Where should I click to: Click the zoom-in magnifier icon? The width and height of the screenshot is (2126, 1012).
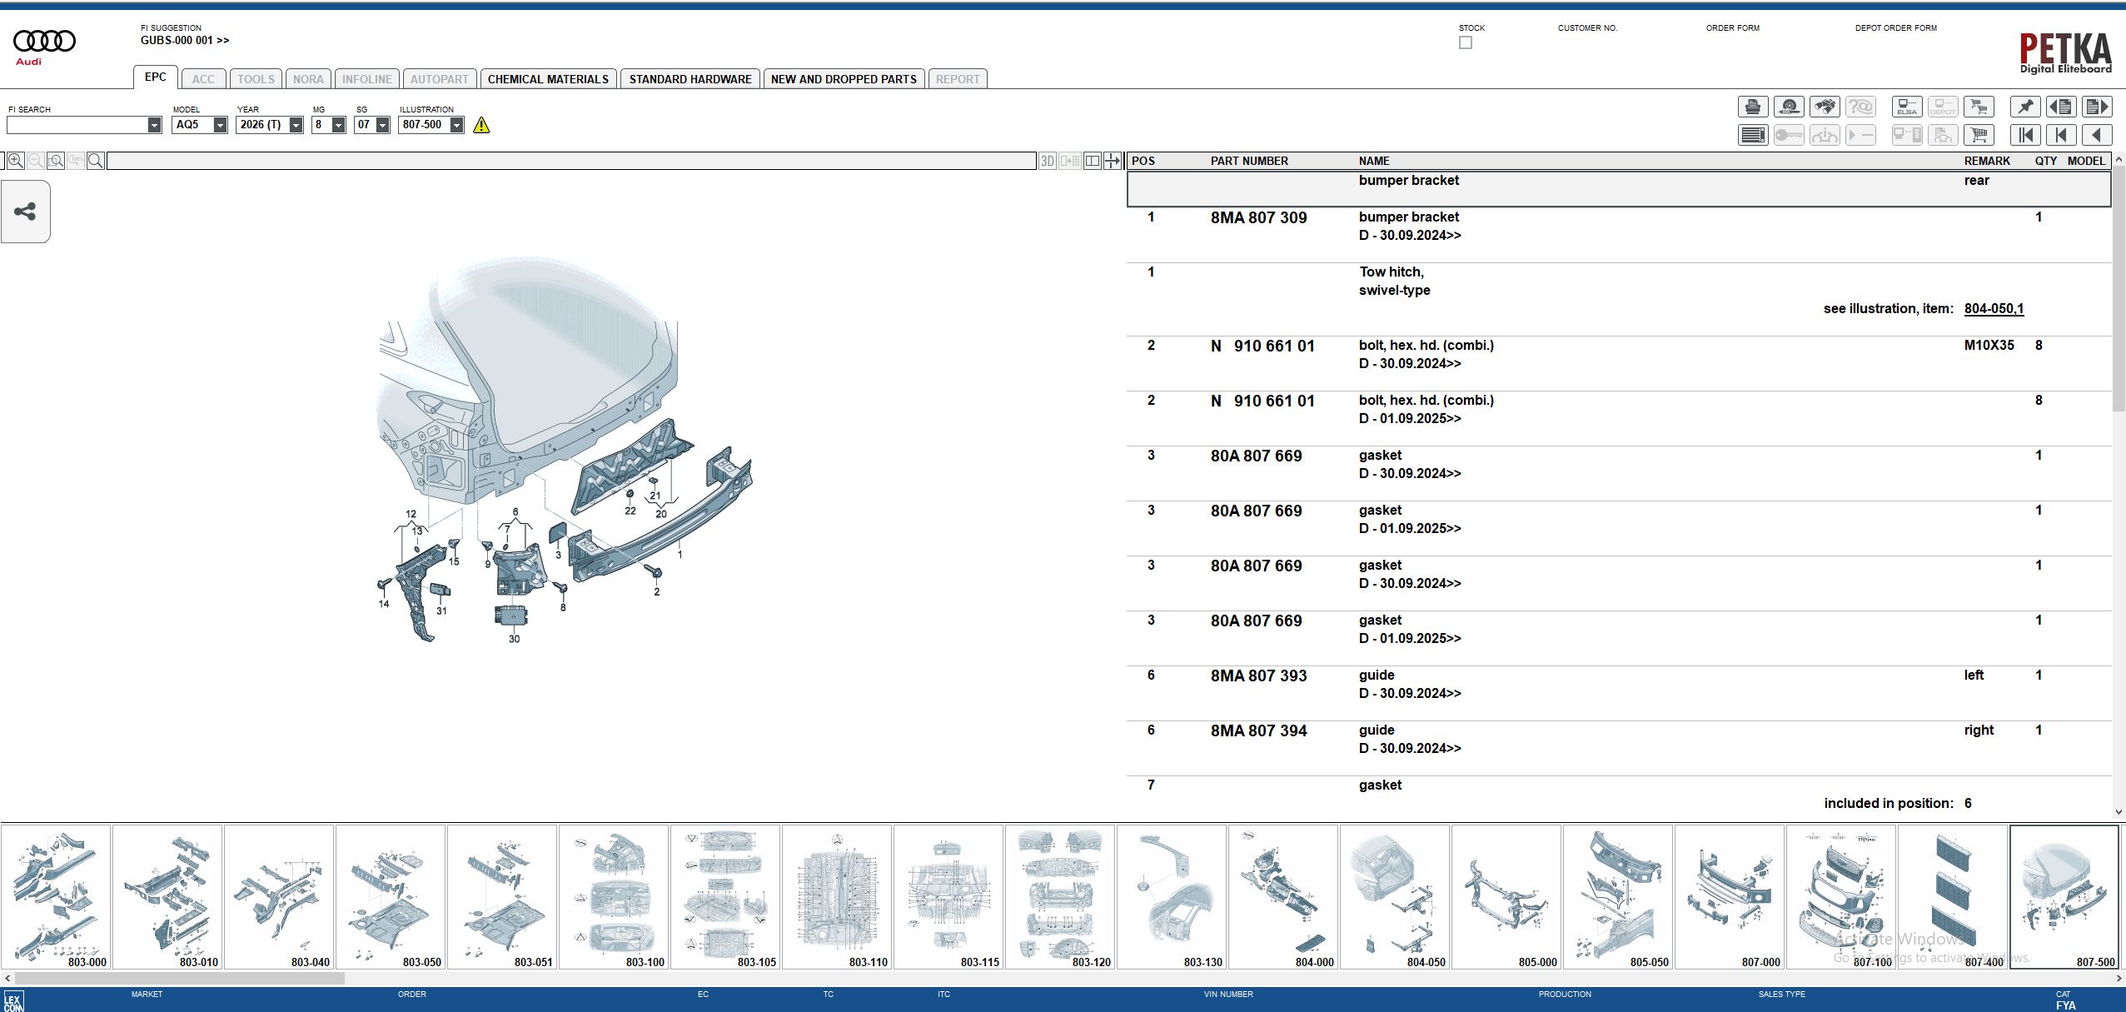click(x=15, y=161)
